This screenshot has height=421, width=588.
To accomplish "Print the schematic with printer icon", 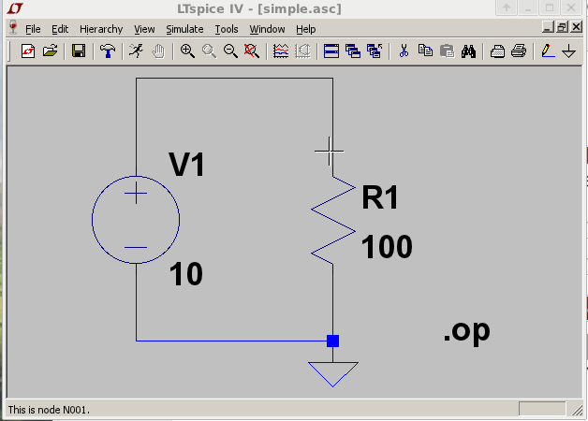I will 519,51.
